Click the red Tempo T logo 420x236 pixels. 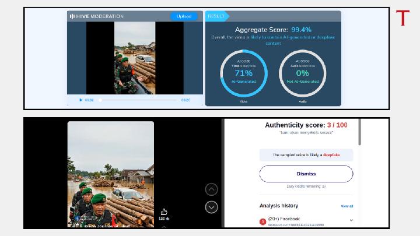pos(402,18)
